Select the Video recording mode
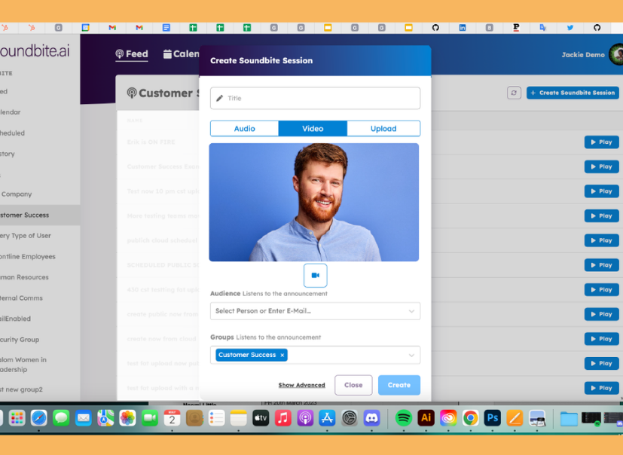 coord(313,128)
